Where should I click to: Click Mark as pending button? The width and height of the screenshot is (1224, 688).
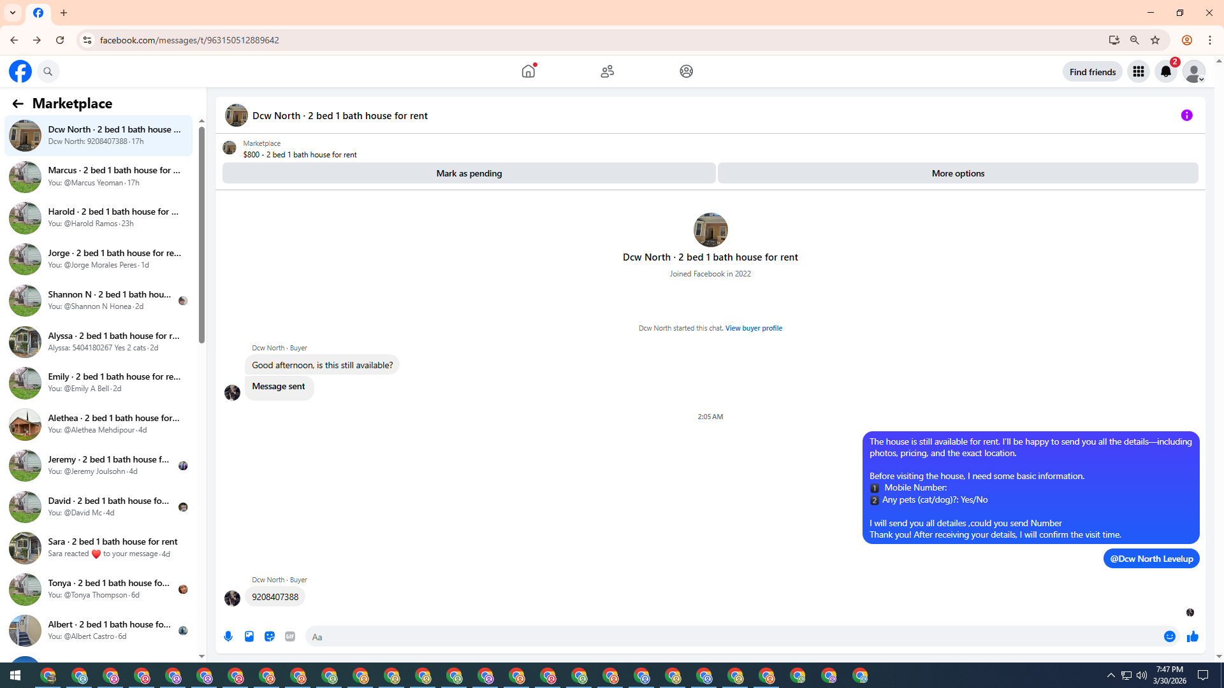pyautogui.click(x=469, y=173)
